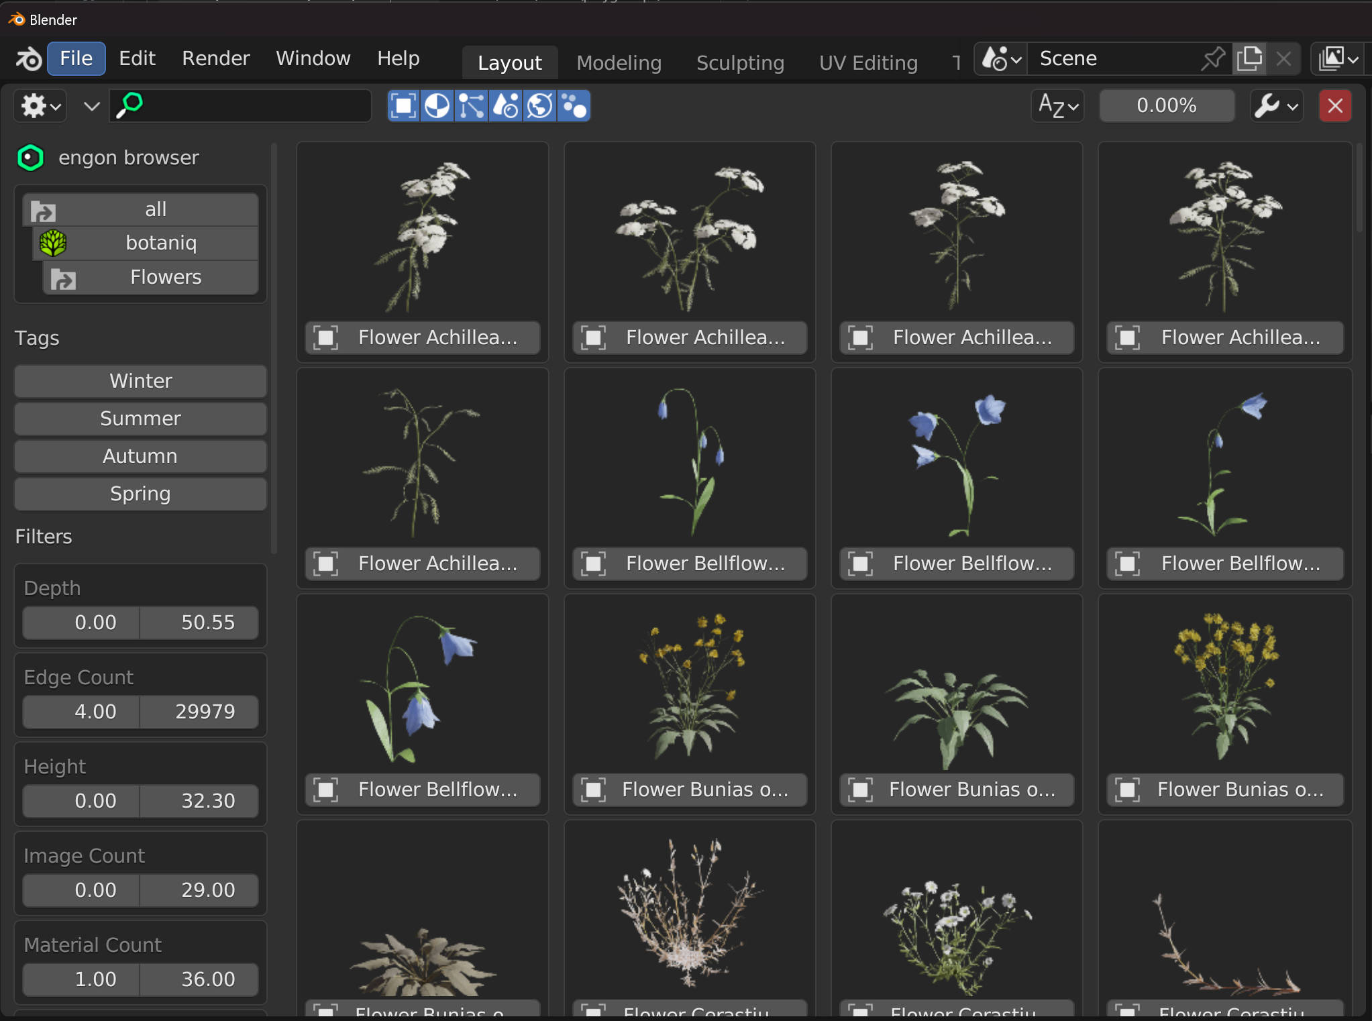The height and width of the screenshot is (1021, 1372).
Task: Switch to the Sculpting workspace tab
Action: click(739, 63)
